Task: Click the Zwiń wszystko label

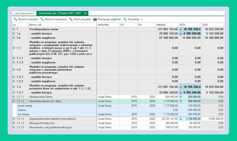Action: click(82, 19)
